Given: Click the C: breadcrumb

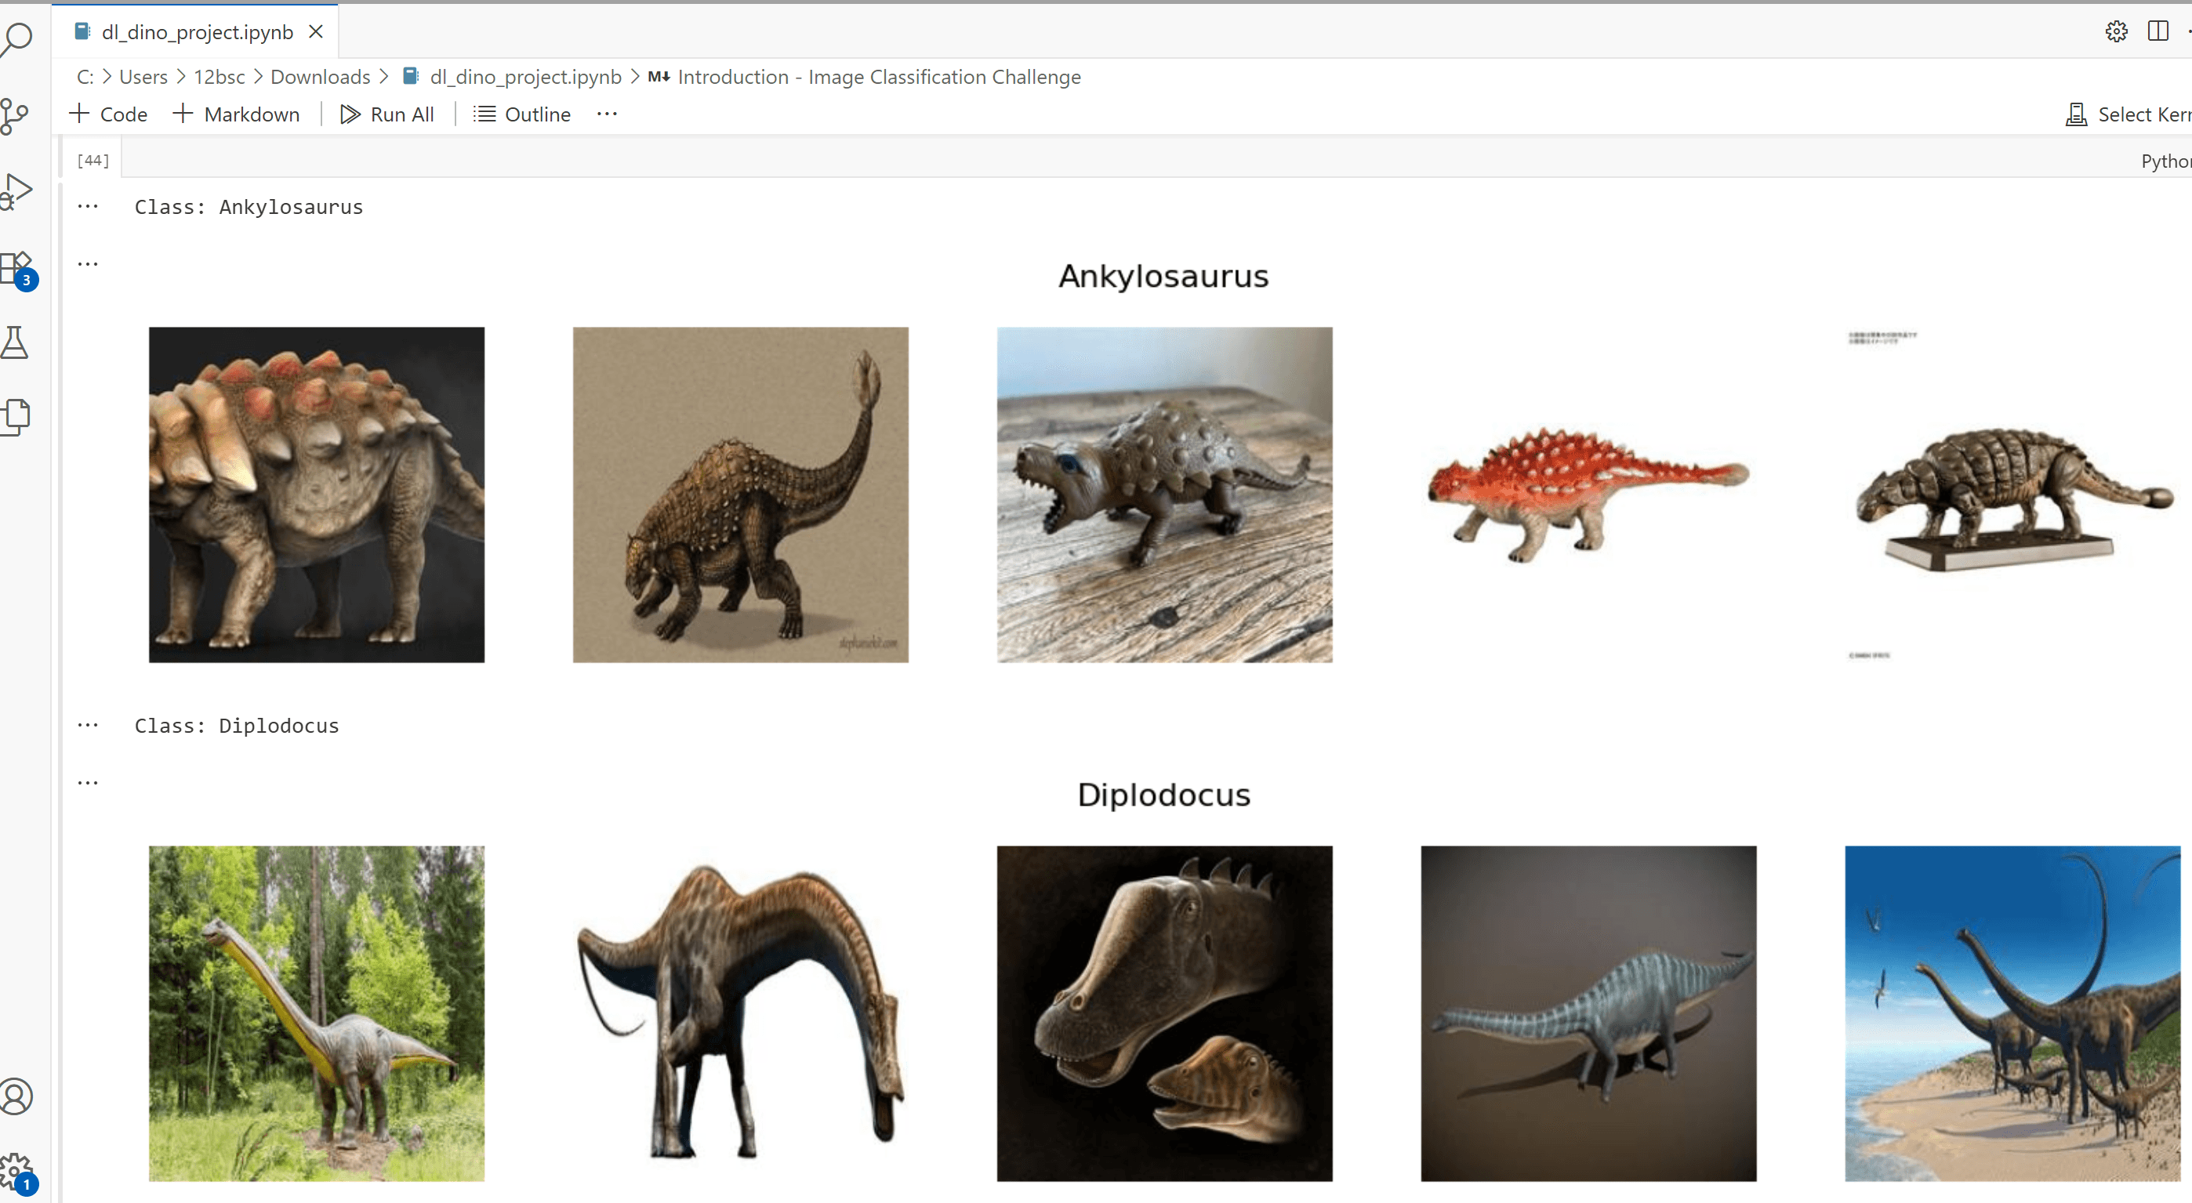Looking at the screenshot, I should click(x=85, y=77).
